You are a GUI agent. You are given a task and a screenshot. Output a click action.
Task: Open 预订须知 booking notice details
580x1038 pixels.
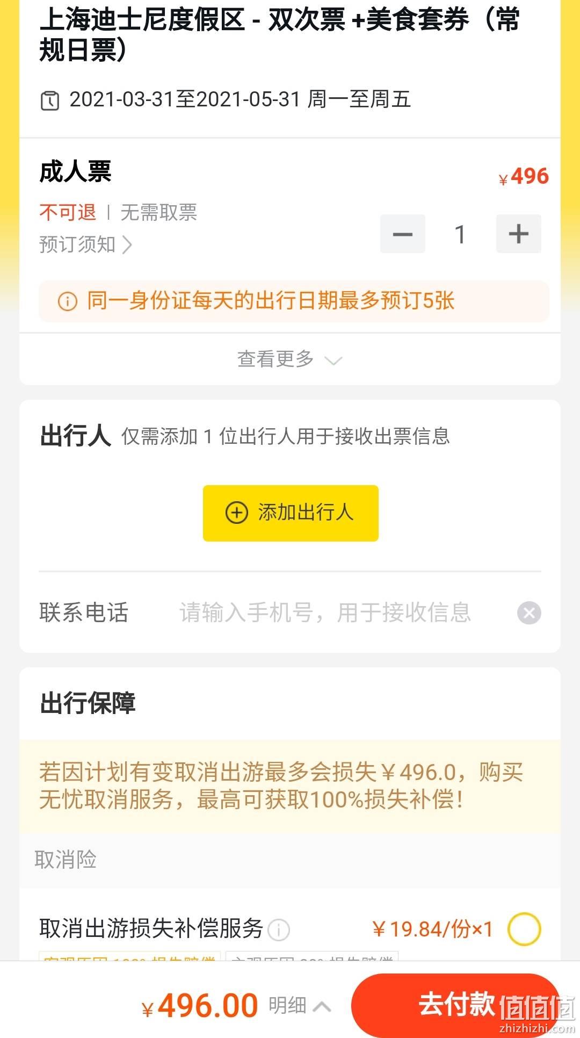(x=85, y=244)
